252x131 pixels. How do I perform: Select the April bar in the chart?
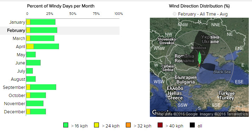(x=43, y=46)
